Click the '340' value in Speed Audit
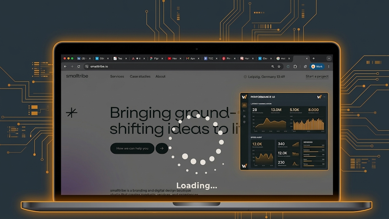 tap(281, 144)
